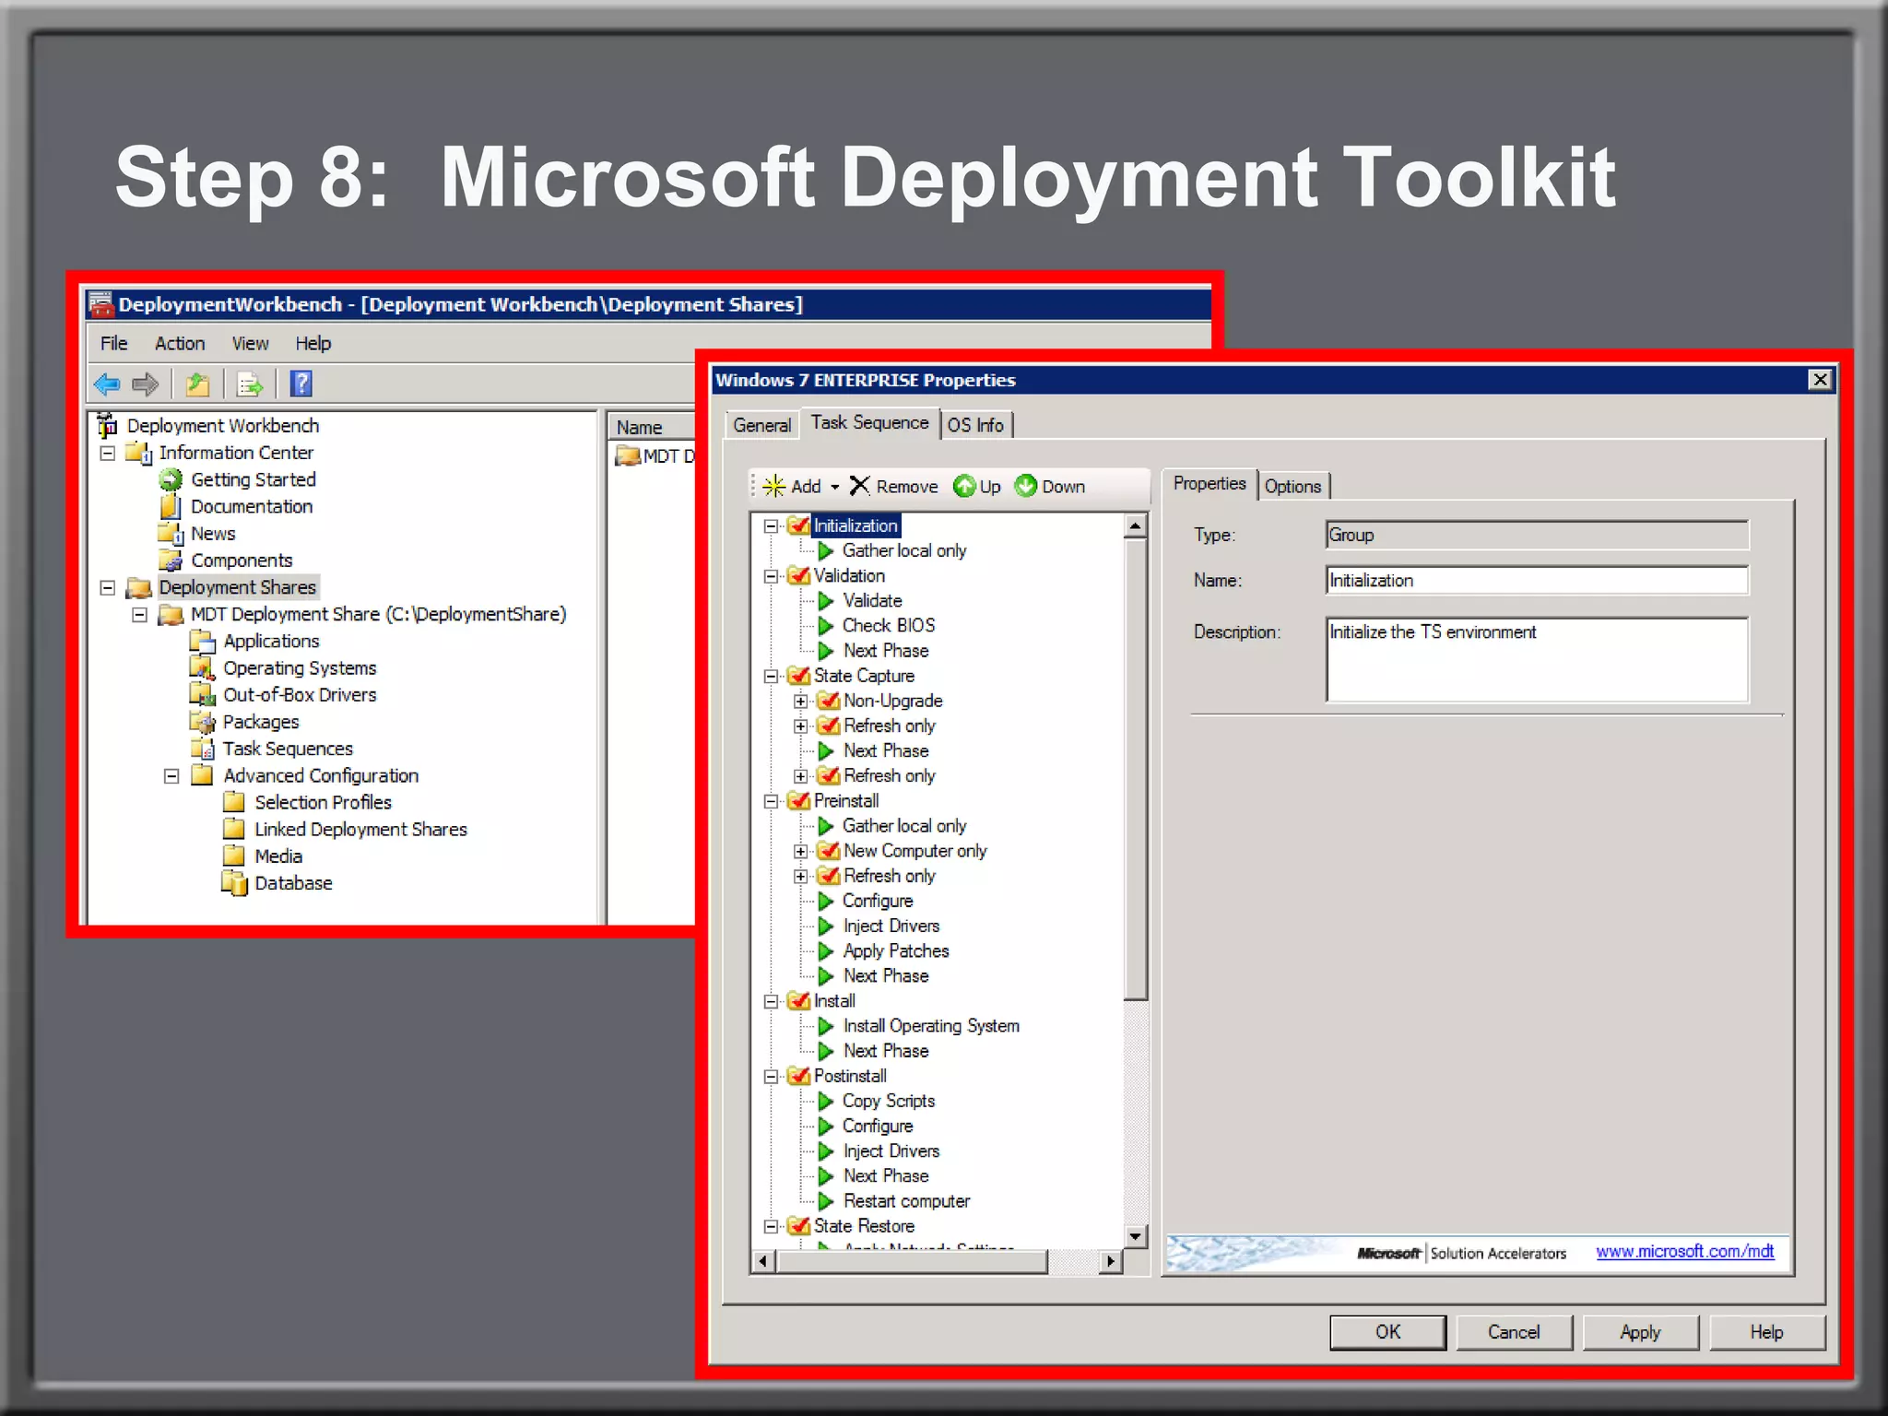Select the Getting Started icon in Information Center
Screen dimensions: 1888x1416
pos(171,480)
